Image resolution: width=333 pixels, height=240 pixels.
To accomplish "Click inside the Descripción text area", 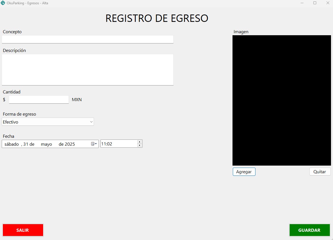I will [87, 70].
